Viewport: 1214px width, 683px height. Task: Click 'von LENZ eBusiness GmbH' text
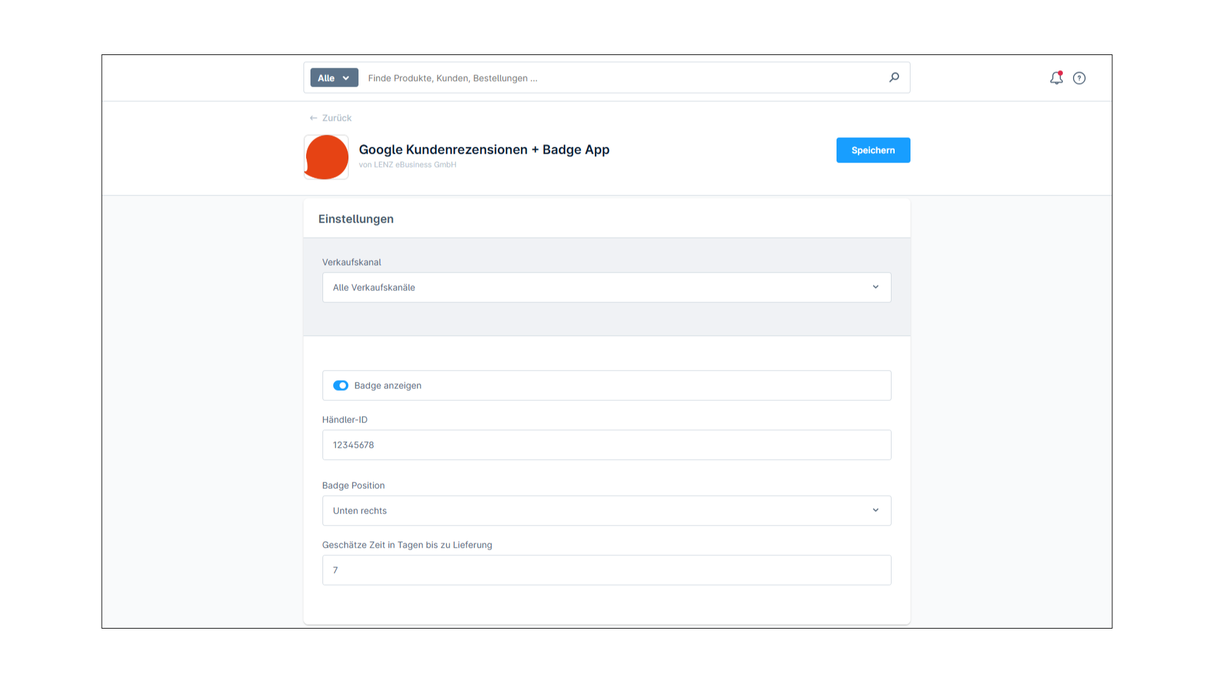click(x=407, y=164)
